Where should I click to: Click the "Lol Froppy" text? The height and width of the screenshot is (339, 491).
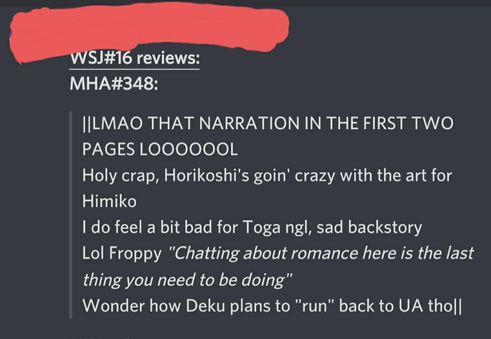122,253
